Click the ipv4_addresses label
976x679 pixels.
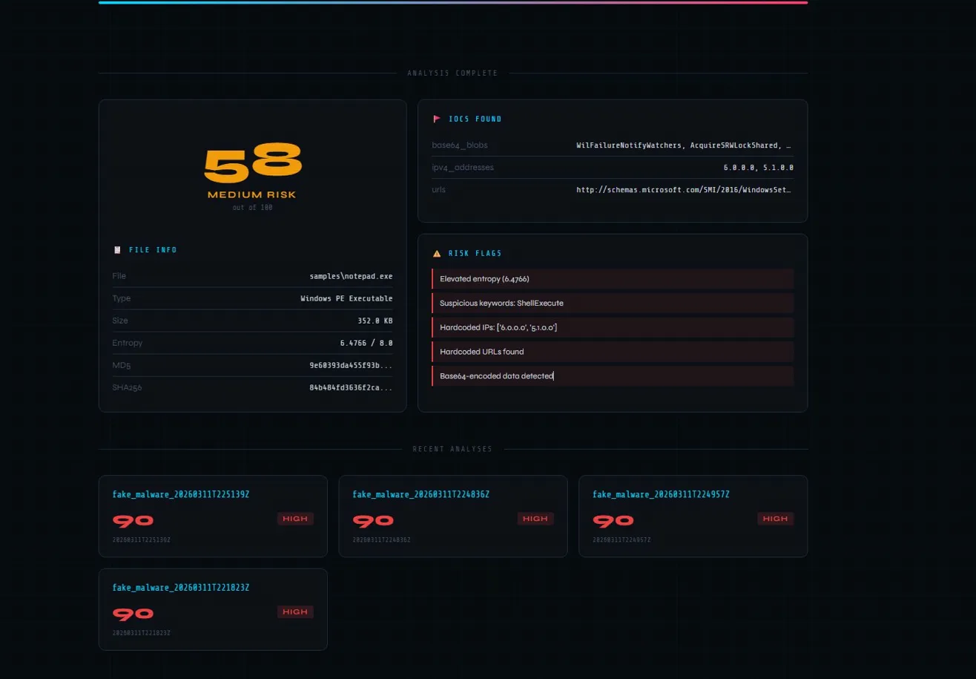coord(463,168)
